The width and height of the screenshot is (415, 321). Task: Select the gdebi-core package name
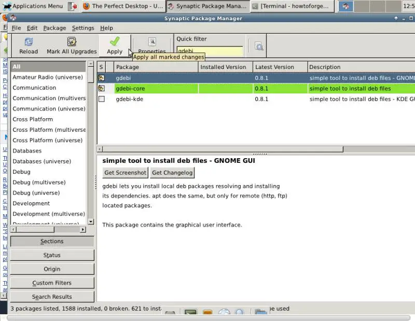[x=130, y=88]
